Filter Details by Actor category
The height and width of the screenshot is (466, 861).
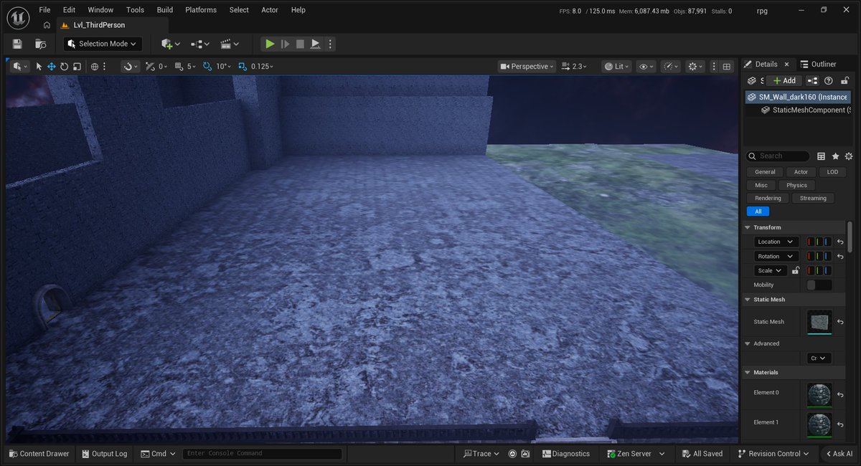[801, 172]
